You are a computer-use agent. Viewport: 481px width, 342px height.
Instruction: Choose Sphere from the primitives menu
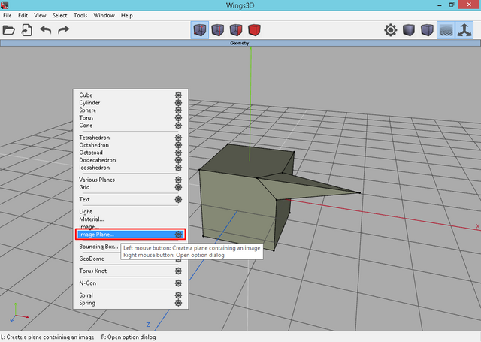click(88, 110)
